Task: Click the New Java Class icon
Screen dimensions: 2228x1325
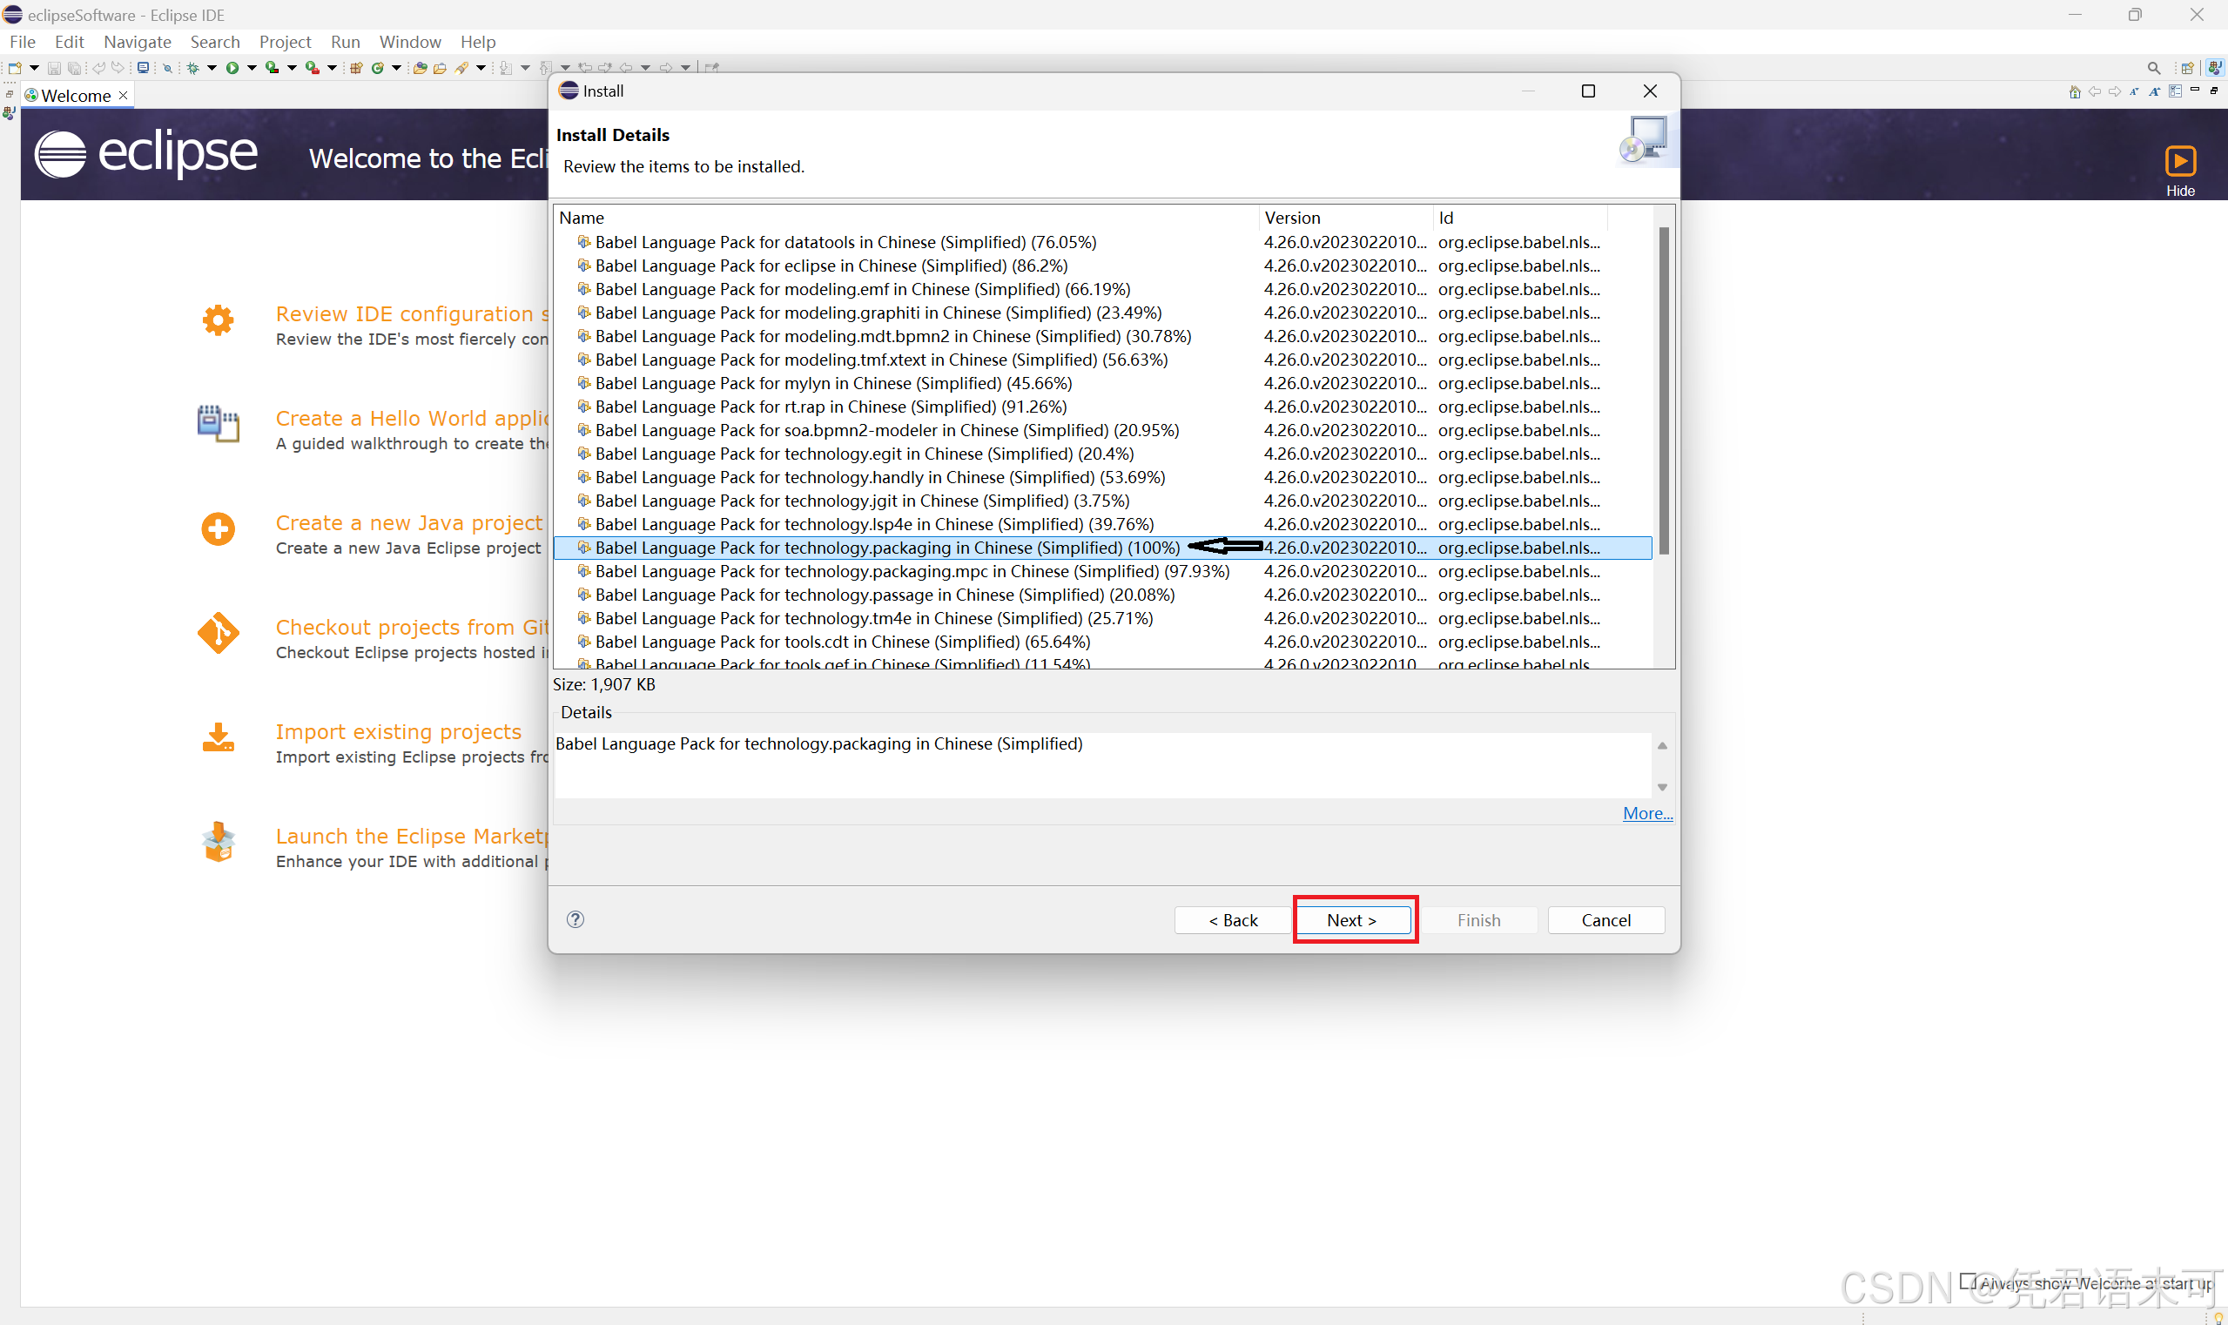Action: coord(378,68)
